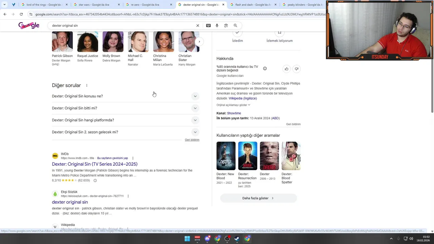Open Ekşi Sözlük "dexter original sin" link
The width and height of the screenshot is (434, 244).
coord(70,202)
